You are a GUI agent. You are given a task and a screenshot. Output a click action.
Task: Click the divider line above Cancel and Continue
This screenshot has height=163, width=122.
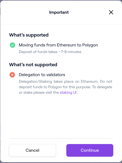(x=61, y=138)
